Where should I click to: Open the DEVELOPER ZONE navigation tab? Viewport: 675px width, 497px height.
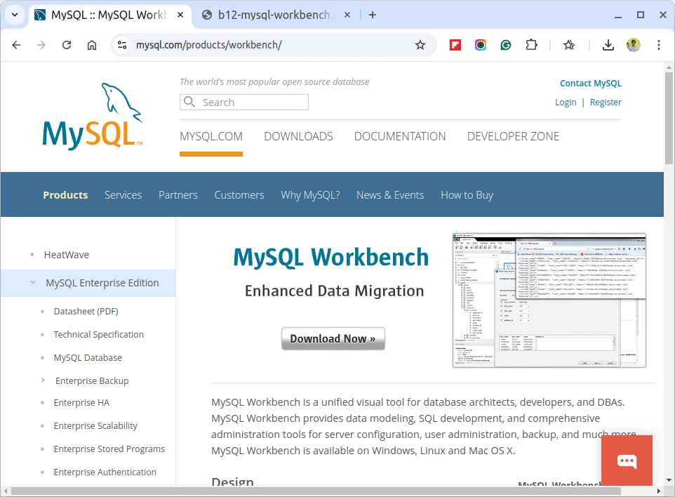pos(513,136)
